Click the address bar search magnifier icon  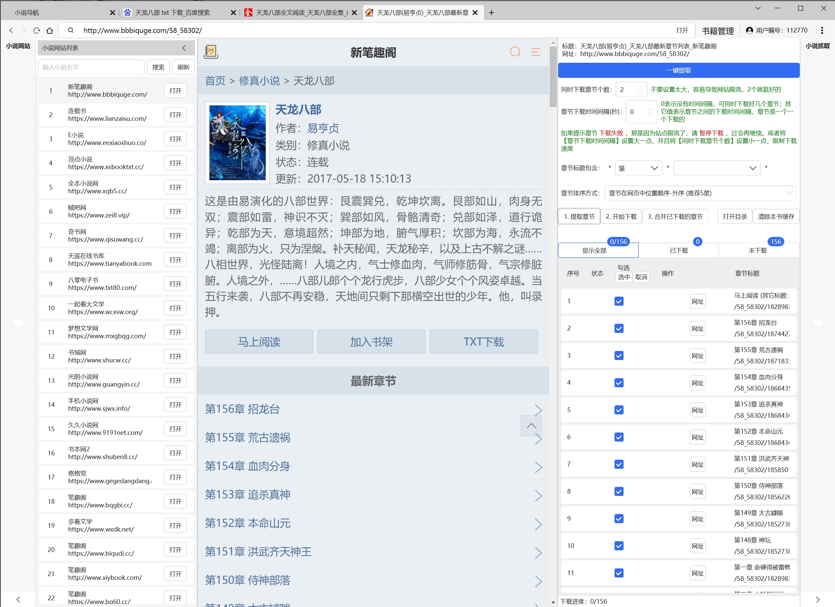pyautogui.click(x=71, y=30)
